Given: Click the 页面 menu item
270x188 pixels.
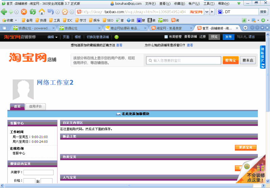Looking at the screenshot, I should point(66,37).
